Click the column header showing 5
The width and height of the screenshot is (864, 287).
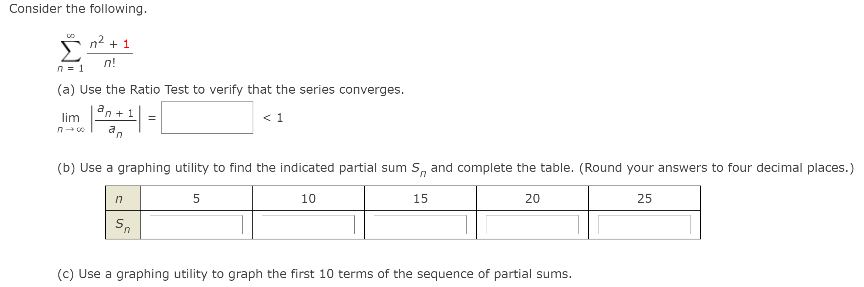(x=196, y=198)
